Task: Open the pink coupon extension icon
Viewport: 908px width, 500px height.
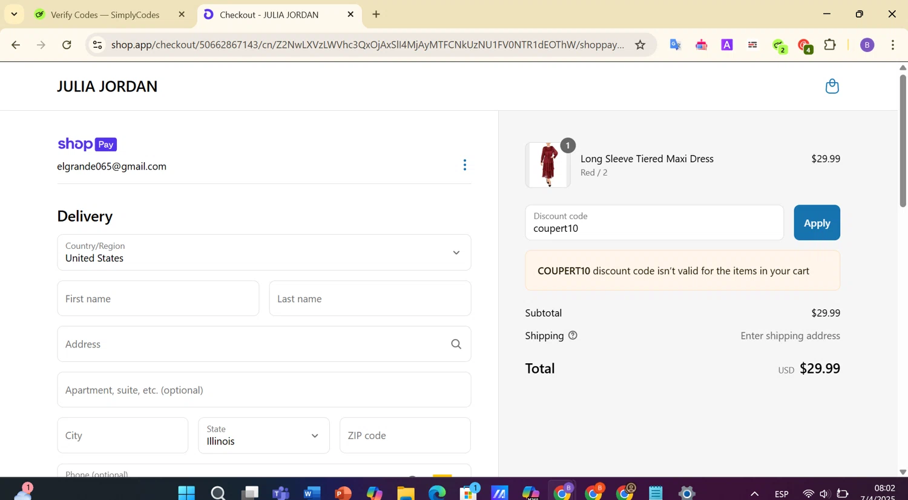Action: tap(702, 45)
